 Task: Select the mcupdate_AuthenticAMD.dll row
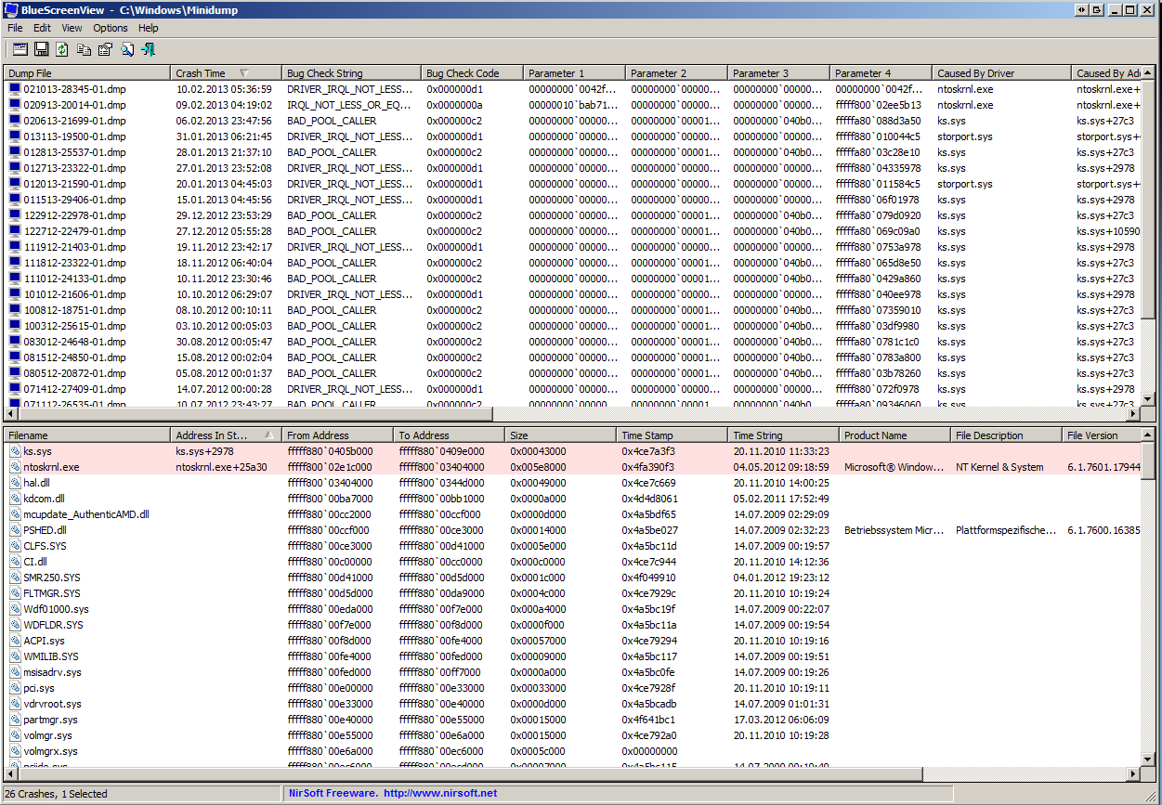[572, 514]
